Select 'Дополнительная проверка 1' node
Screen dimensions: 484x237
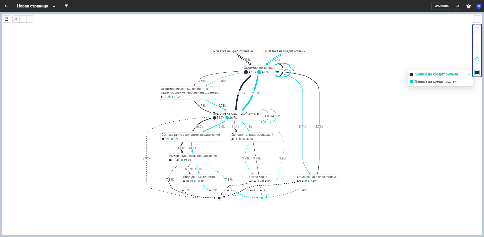click(252, 137)
